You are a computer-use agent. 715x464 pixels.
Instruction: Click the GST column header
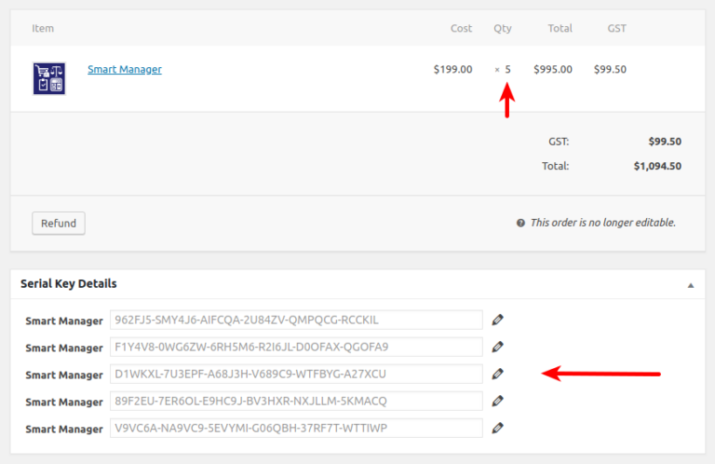tap(616, 28)
